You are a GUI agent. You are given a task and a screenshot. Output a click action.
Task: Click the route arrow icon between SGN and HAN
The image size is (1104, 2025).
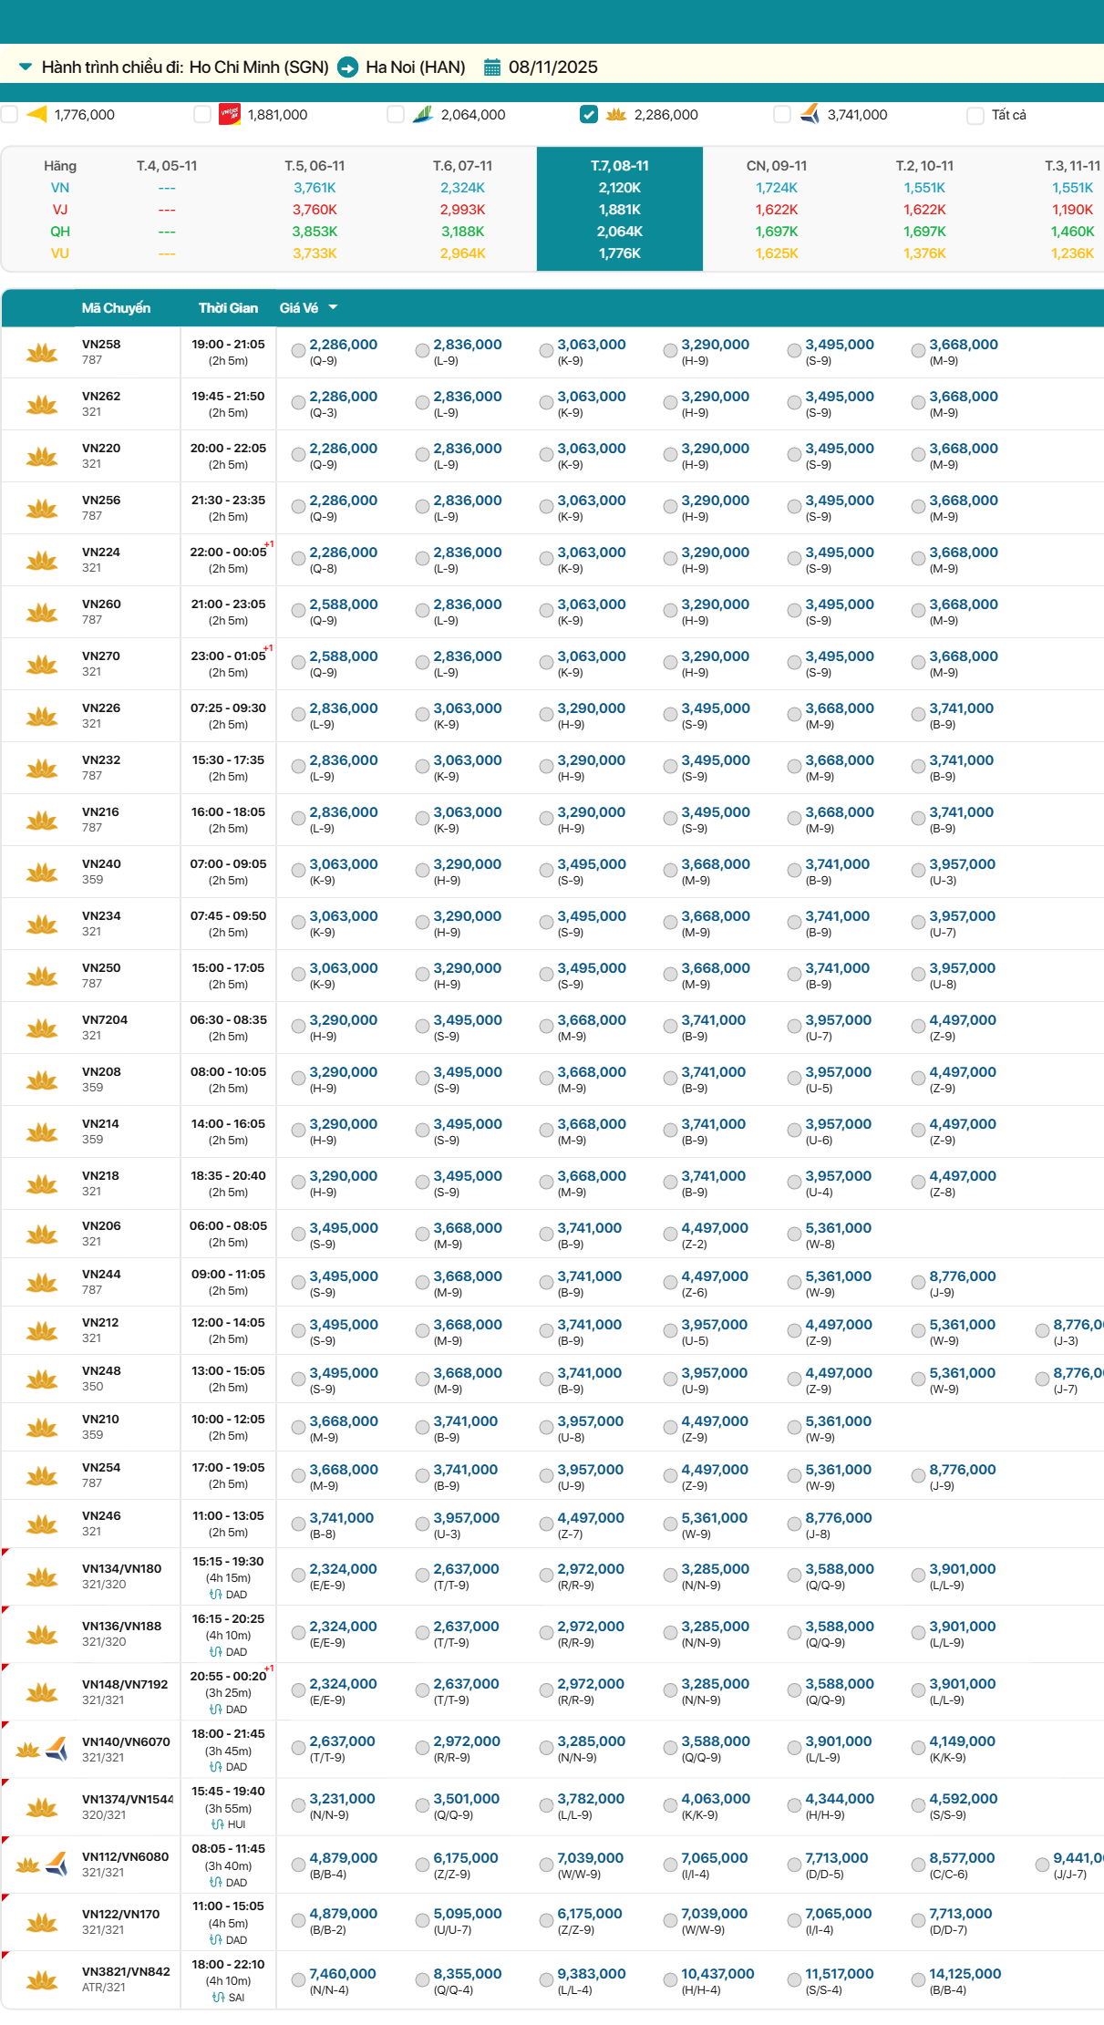pos(347,67)
